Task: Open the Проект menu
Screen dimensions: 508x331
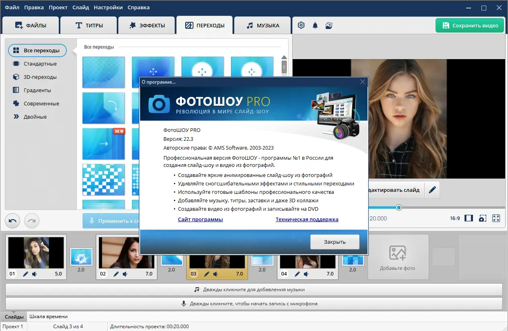Action: 58,7
